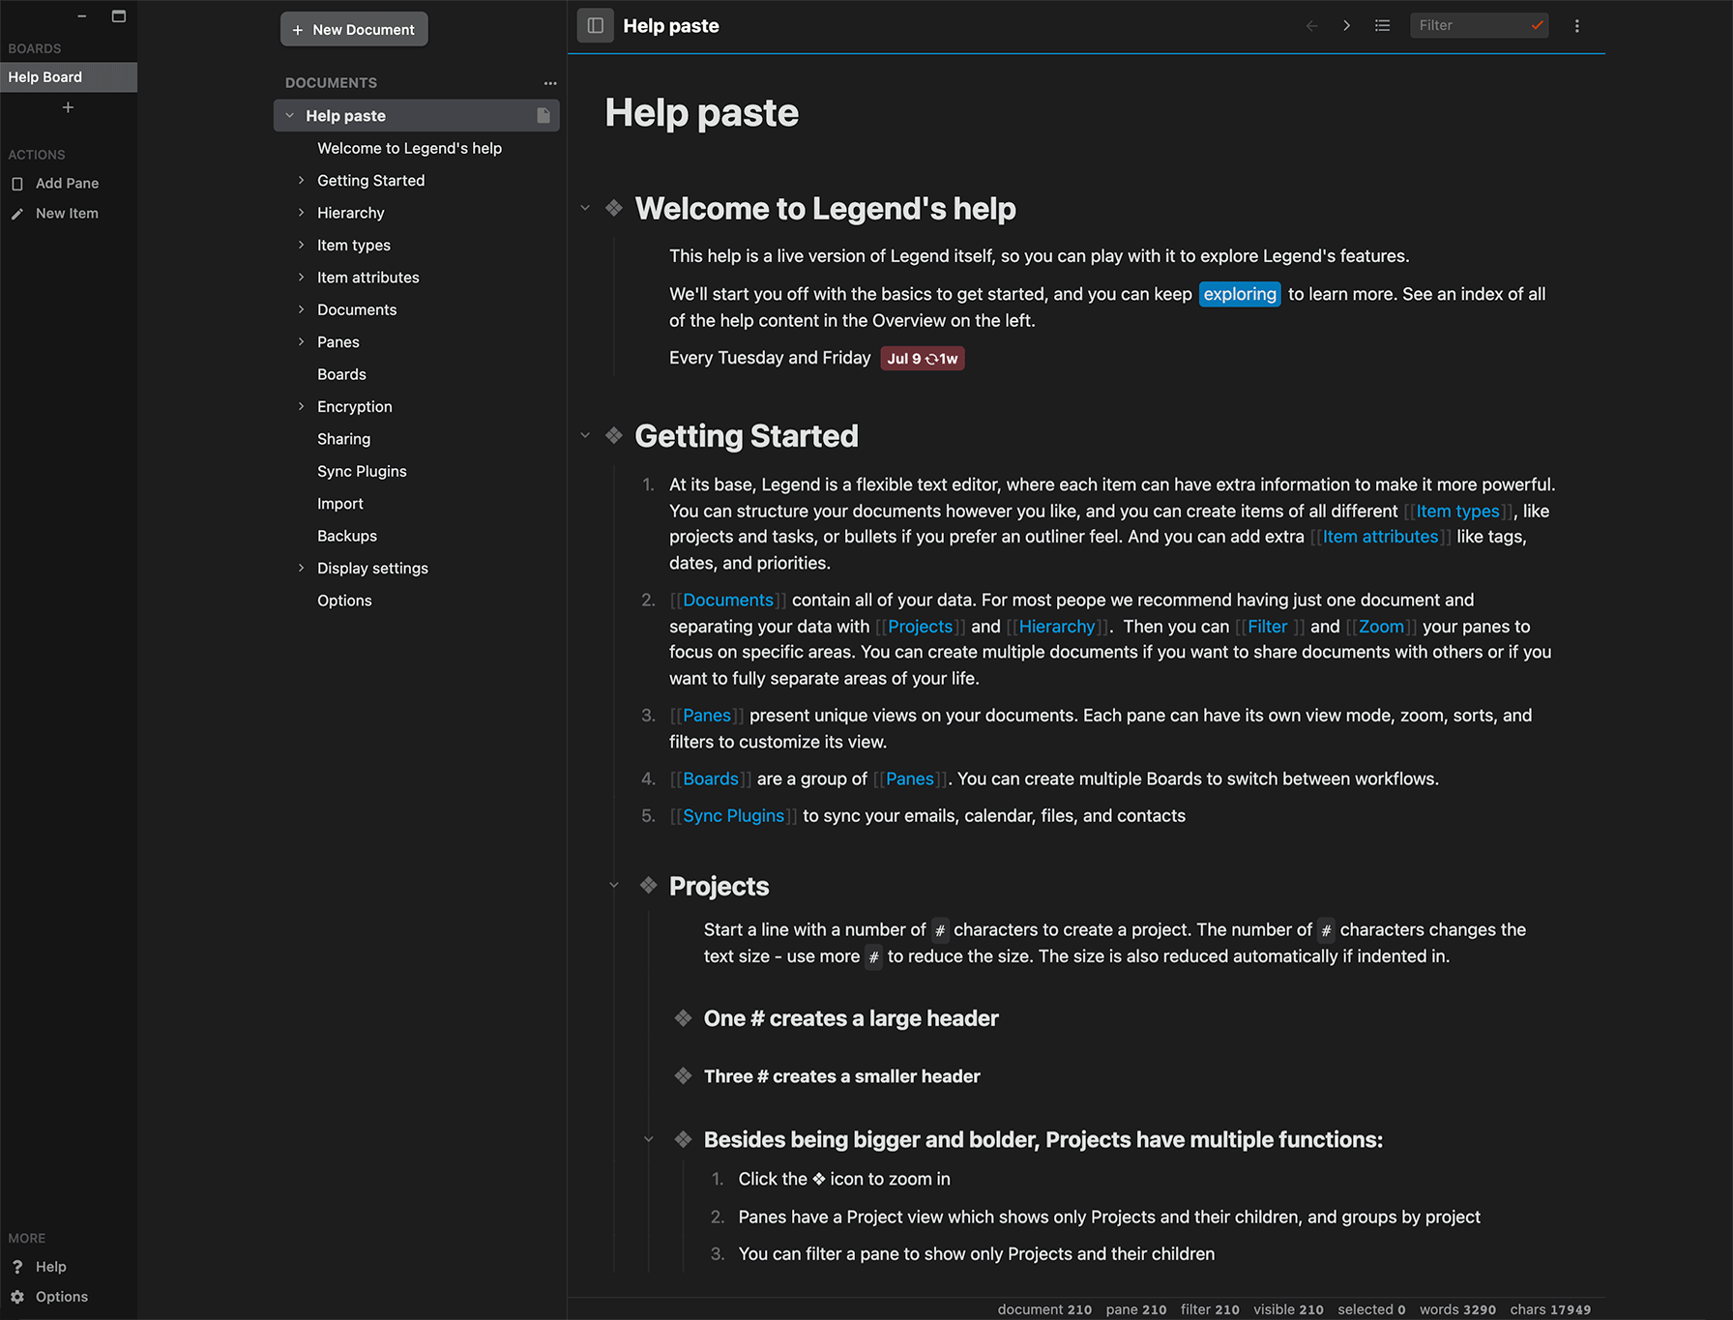Click the forward navigation arrow
Viewport: 1733px width, 1320px height.
click(1346, 26)
